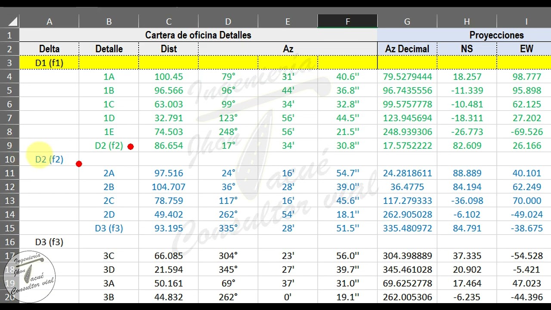Select column C header
Viewport: 551px width, 310px height.
(x=168, y=22)
